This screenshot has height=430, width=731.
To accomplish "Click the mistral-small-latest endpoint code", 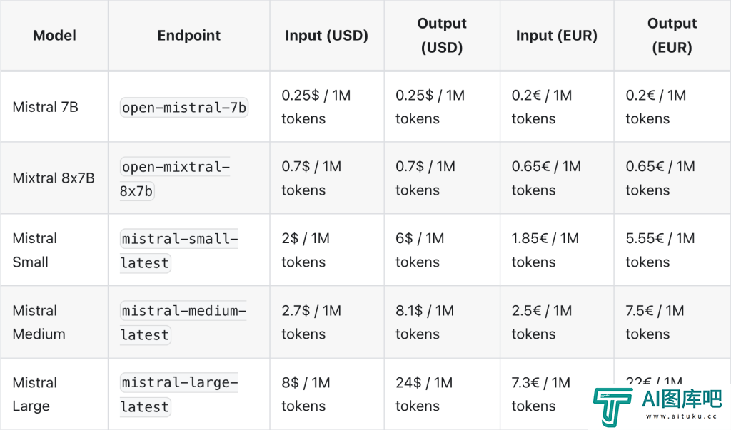I will (x=179, y=250).
